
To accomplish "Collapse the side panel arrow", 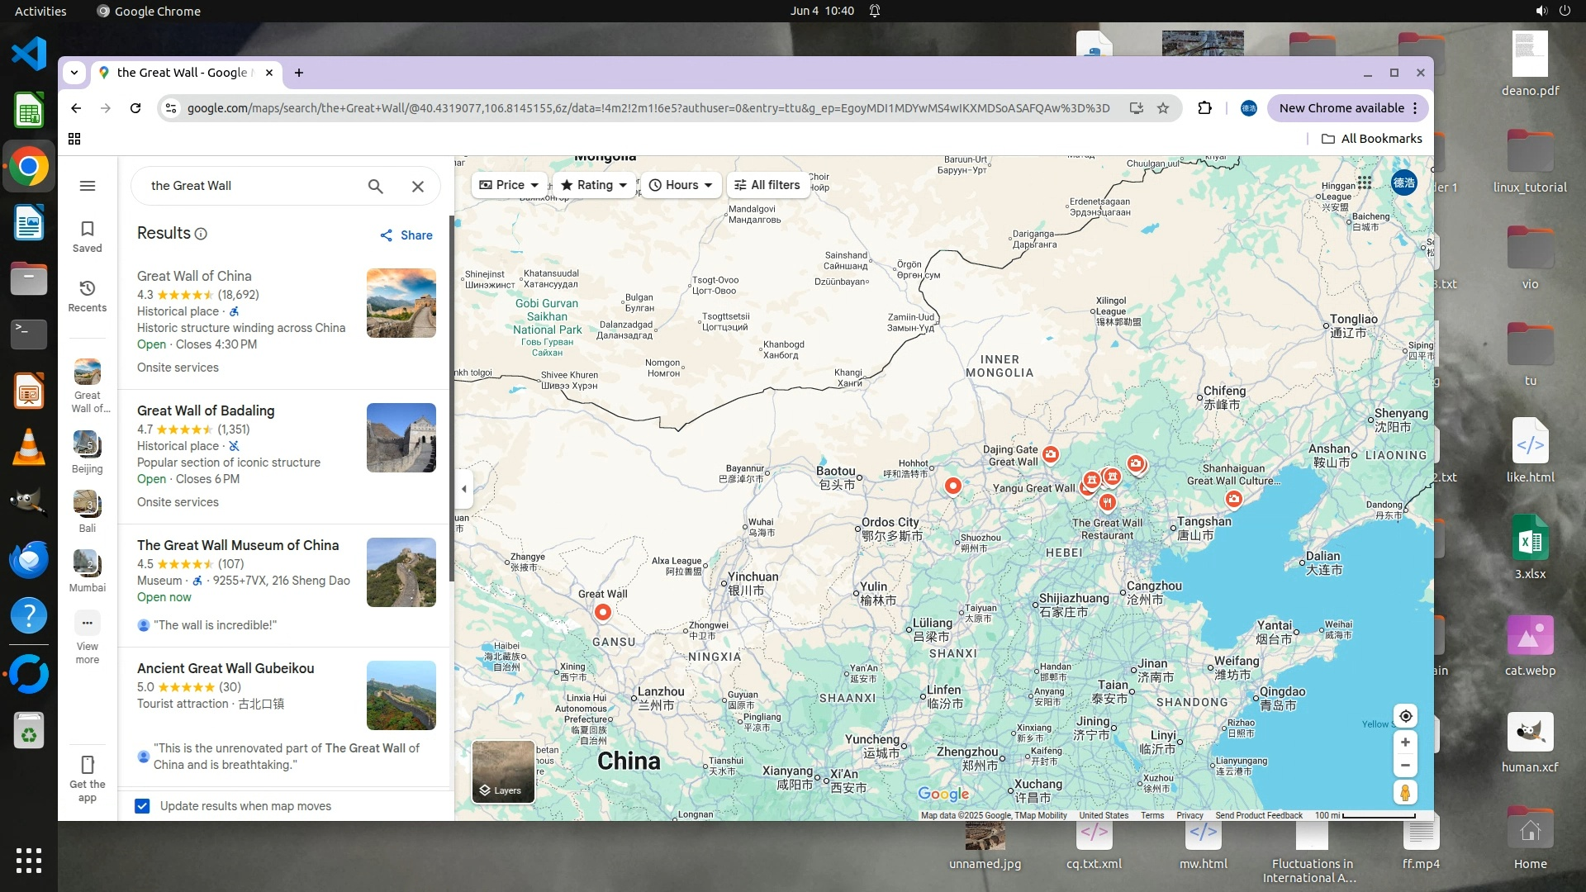I will 464,489.
